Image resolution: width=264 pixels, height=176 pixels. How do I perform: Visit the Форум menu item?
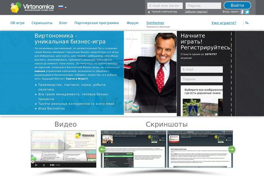(x=132, y=23)
